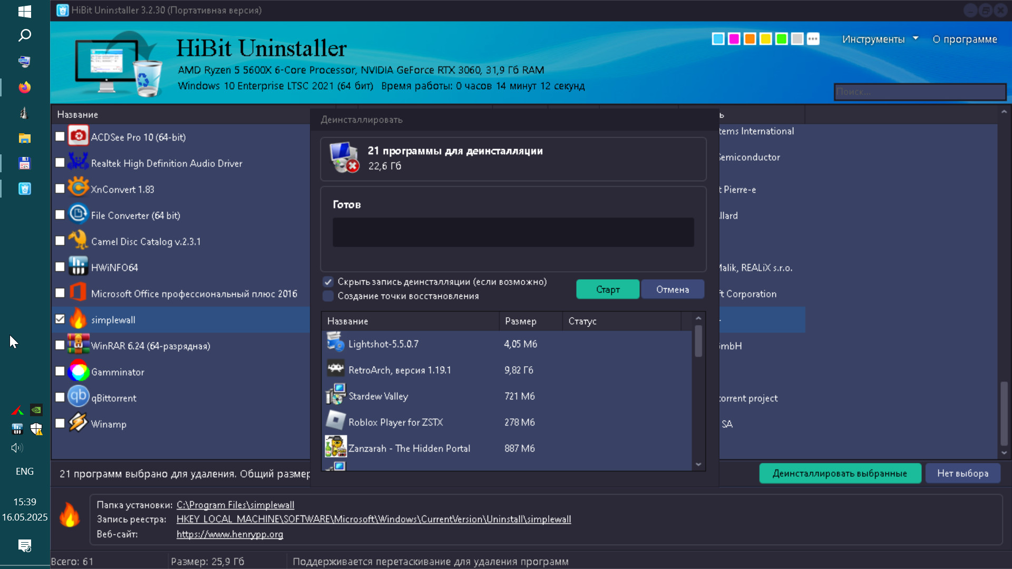Select the magenta color theme swatch

[734, 39]
